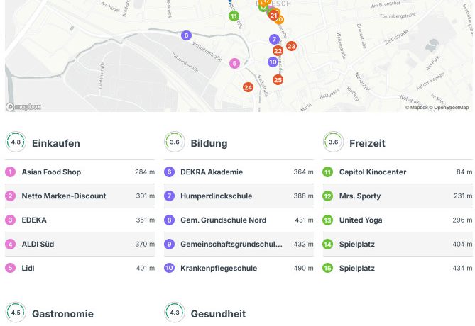Click red map marker 22
Screen dimensions: 475x326
(x=278, y=51)
